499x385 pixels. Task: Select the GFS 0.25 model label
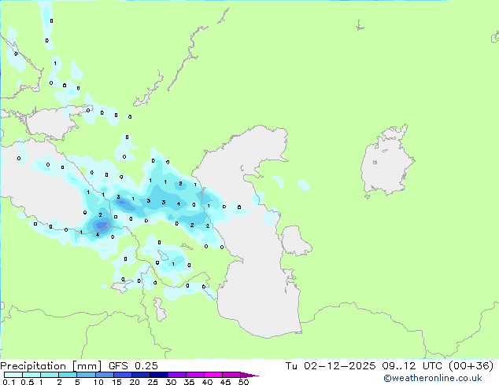pos(133,366)
